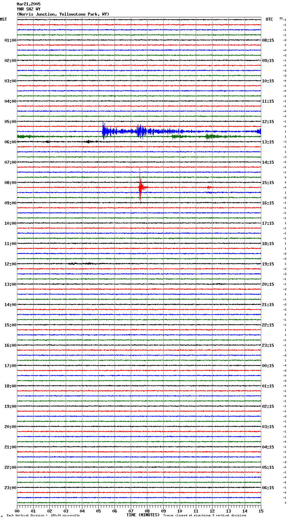Click the small black burst on the 06:00 trace
Image resolution: width=288 pixels, height=520 pixels.
[x=89, y=142]
